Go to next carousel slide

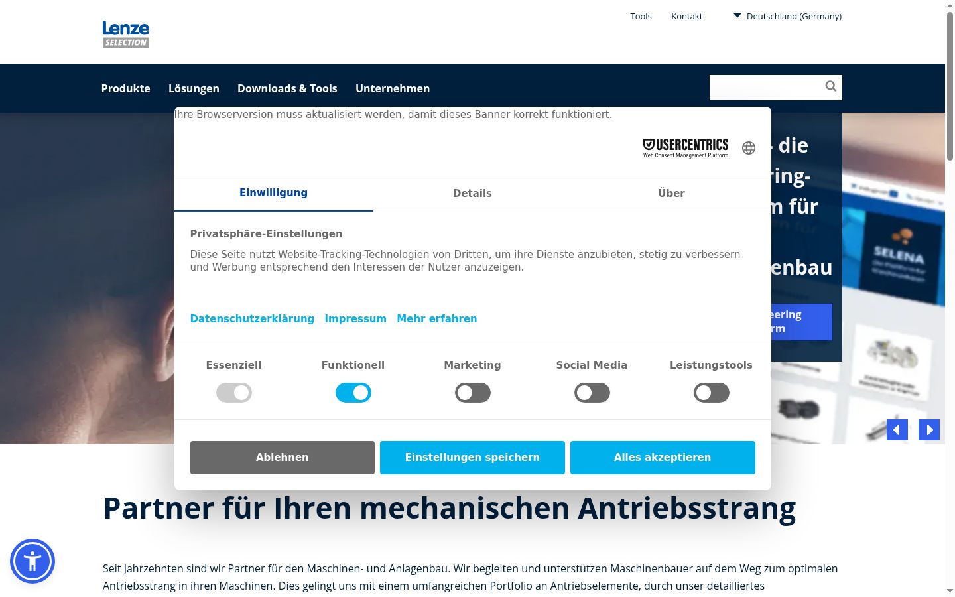929,430
